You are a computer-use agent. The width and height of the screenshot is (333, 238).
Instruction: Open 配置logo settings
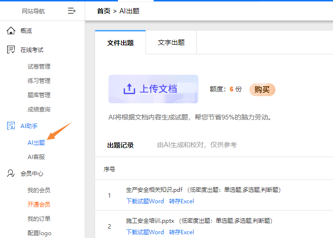39,233
